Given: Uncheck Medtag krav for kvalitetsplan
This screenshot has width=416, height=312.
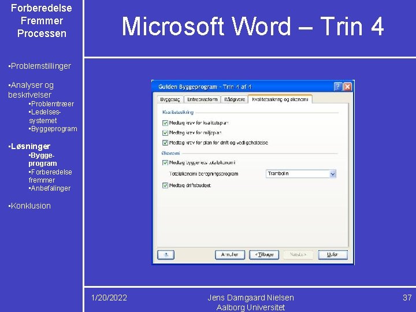Looking at the screenshot, I should pyautogui.click(x=165, y=123).
